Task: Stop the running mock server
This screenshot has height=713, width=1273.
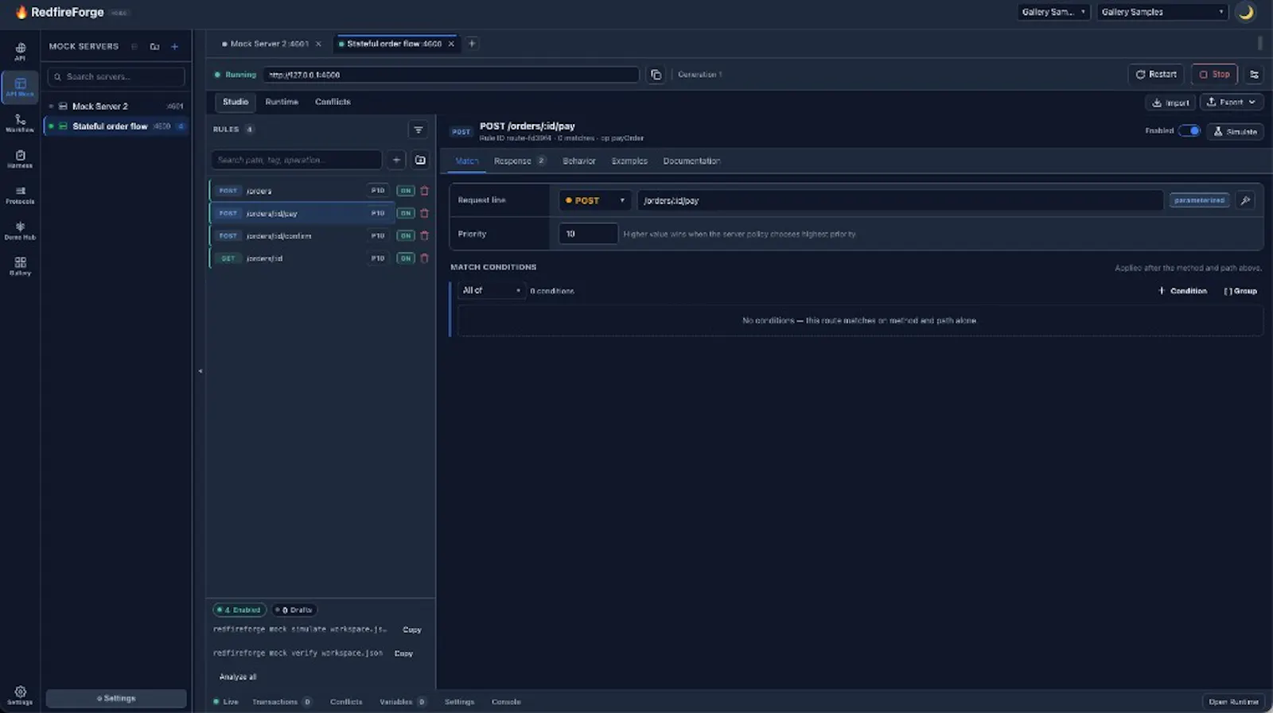Action: pyautogui.click(x=1214, y=74)
